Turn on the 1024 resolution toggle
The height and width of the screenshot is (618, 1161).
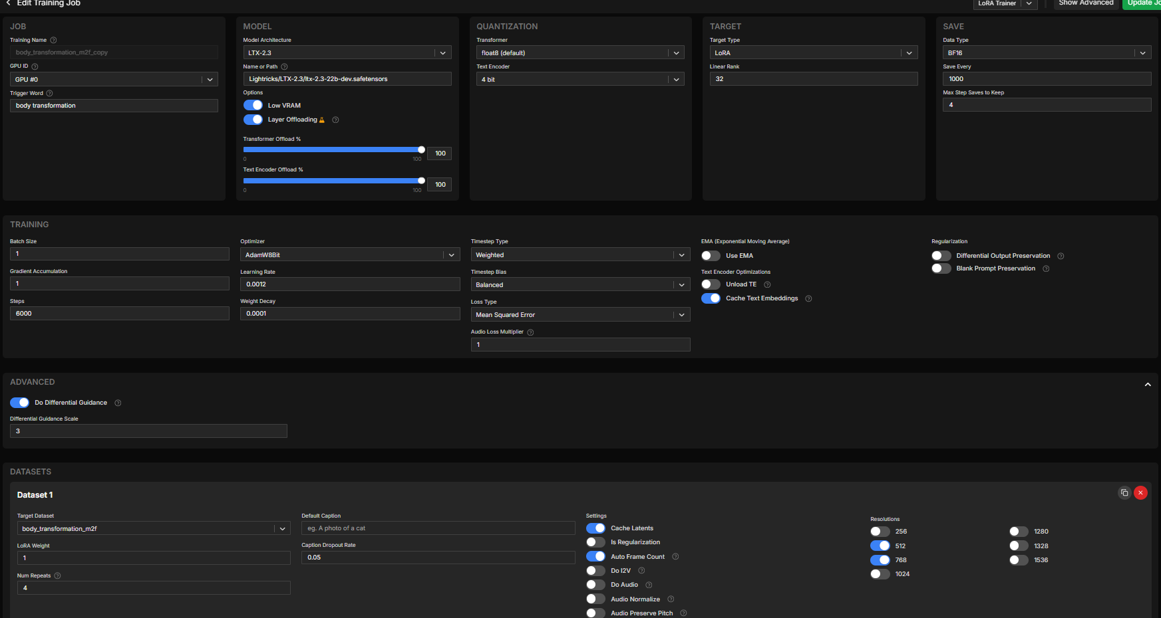tap(880, 574)
